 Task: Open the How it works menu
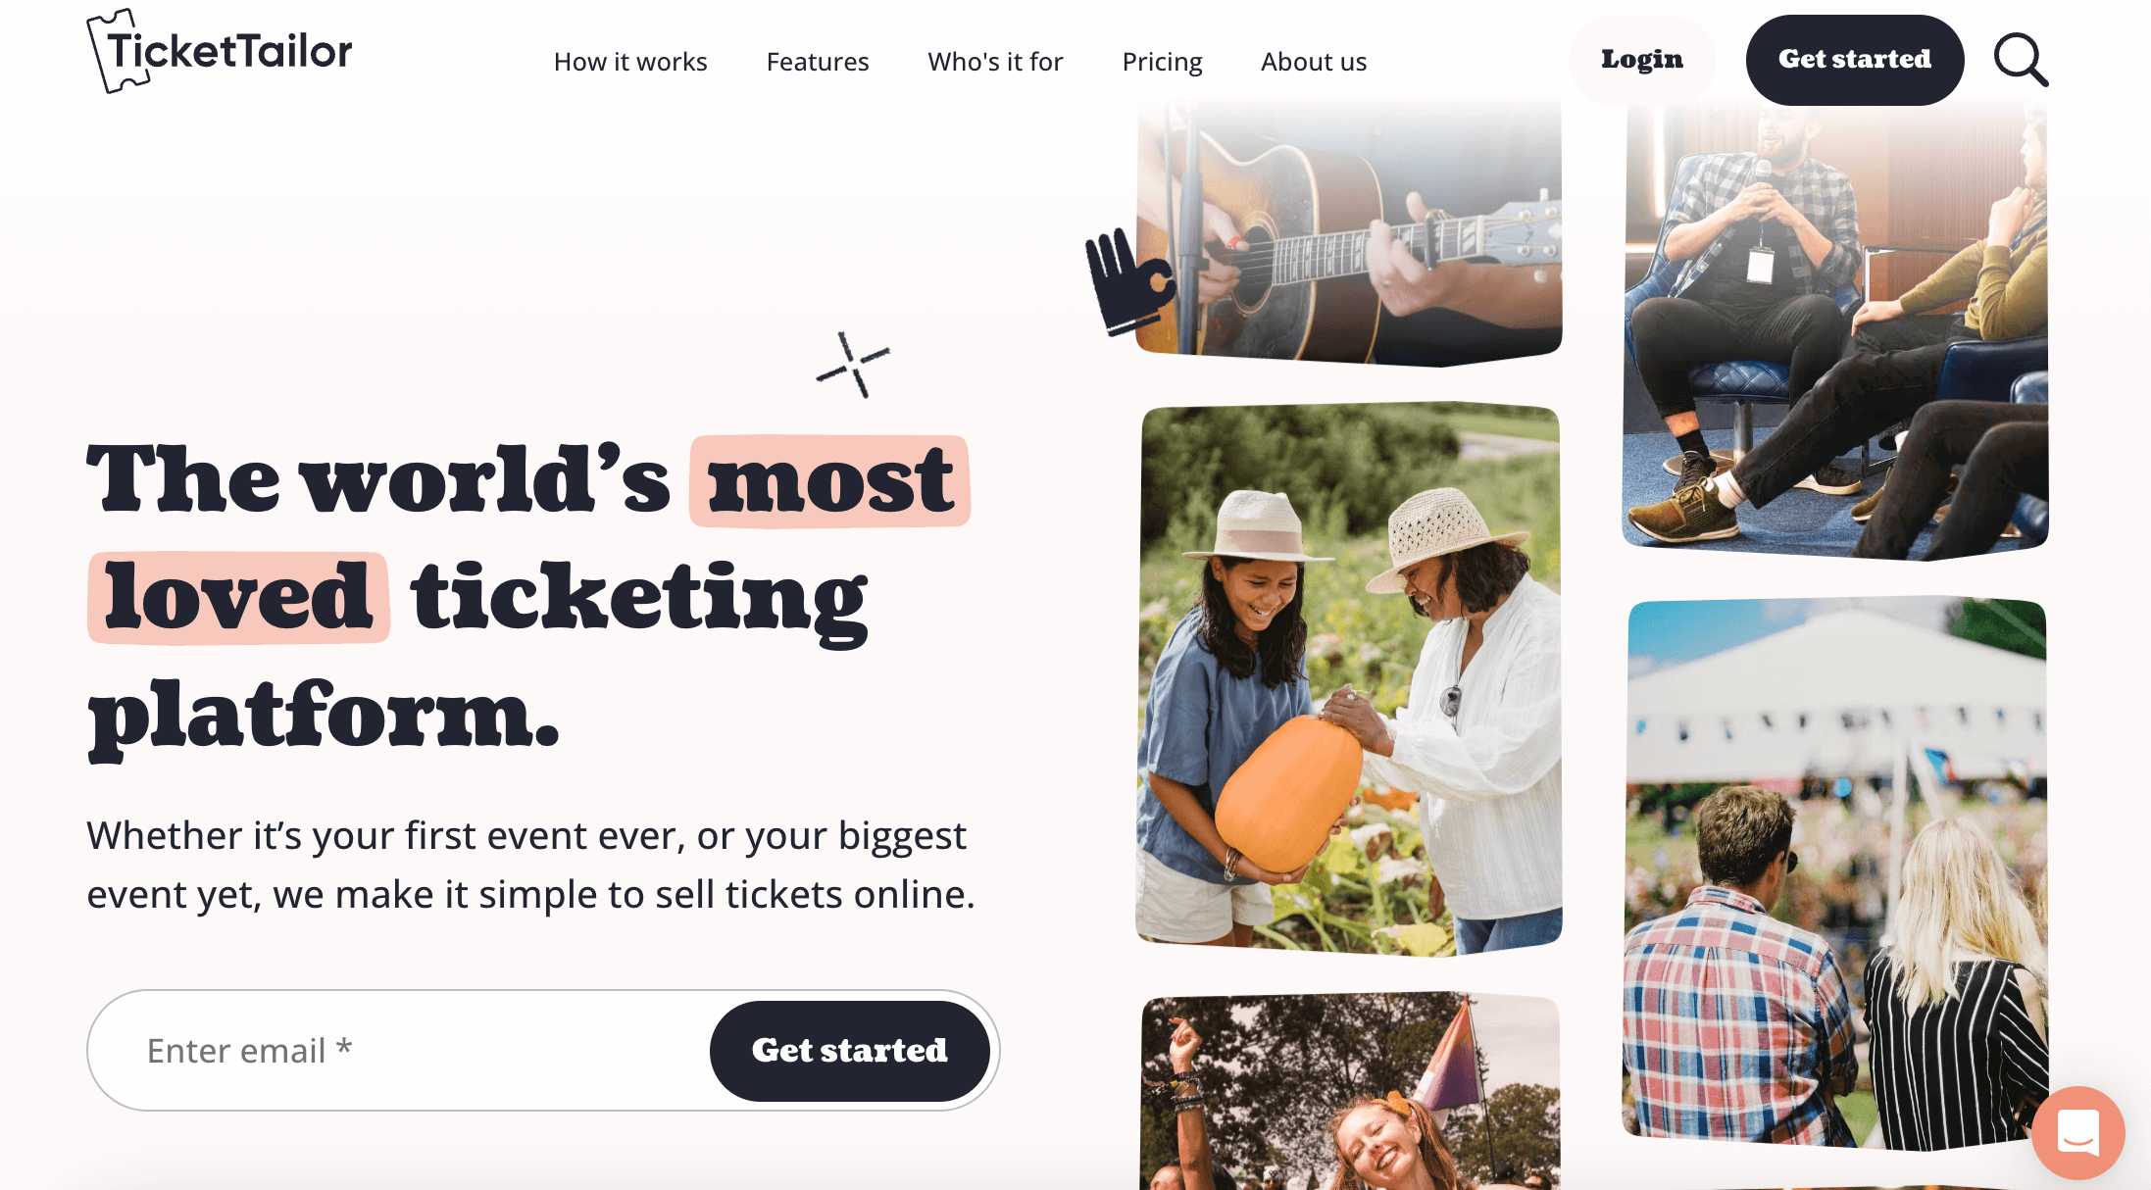[x=630, y=60]
